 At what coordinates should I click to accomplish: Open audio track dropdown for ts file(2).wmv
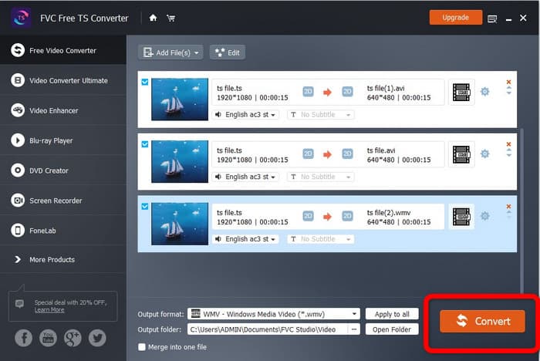246,238
